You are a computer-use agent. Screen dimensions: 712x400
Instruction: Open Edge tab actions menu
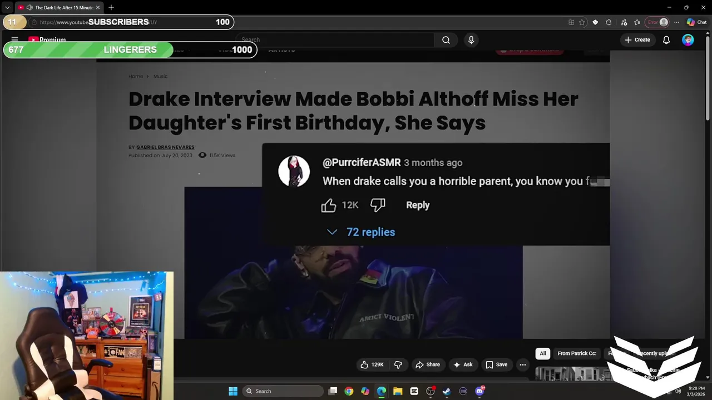(7, 7)
